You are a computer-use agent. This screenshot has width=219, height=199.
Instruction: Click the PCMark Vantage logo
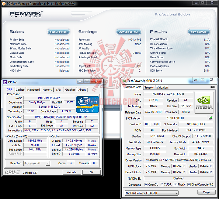tap(26, 14)
